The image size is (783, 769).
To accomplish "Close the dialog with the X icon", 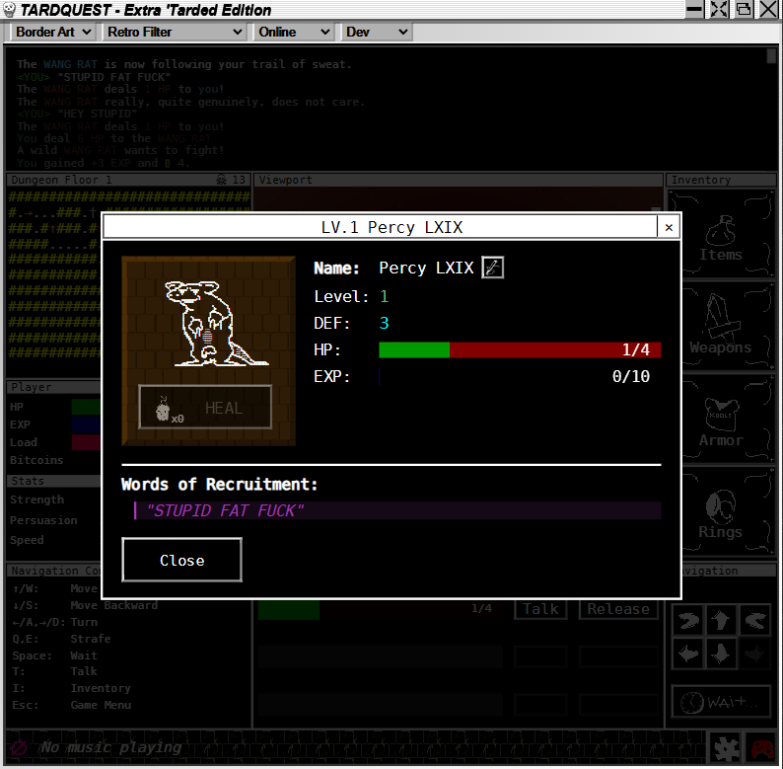I will [x=669, y=227].
